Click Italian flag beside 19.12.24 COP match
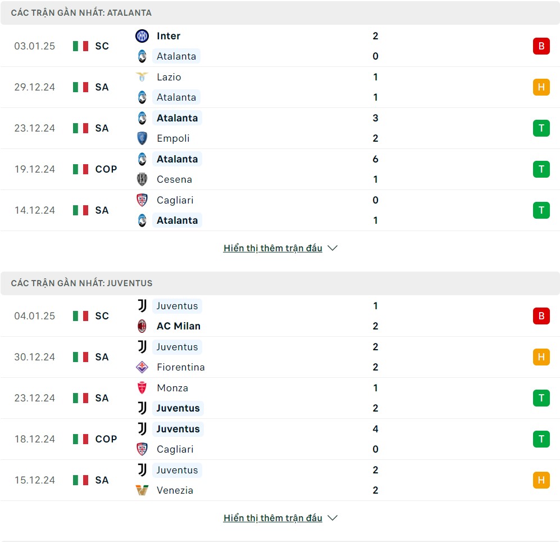The image size is (560, 542). tap(80, 169)
